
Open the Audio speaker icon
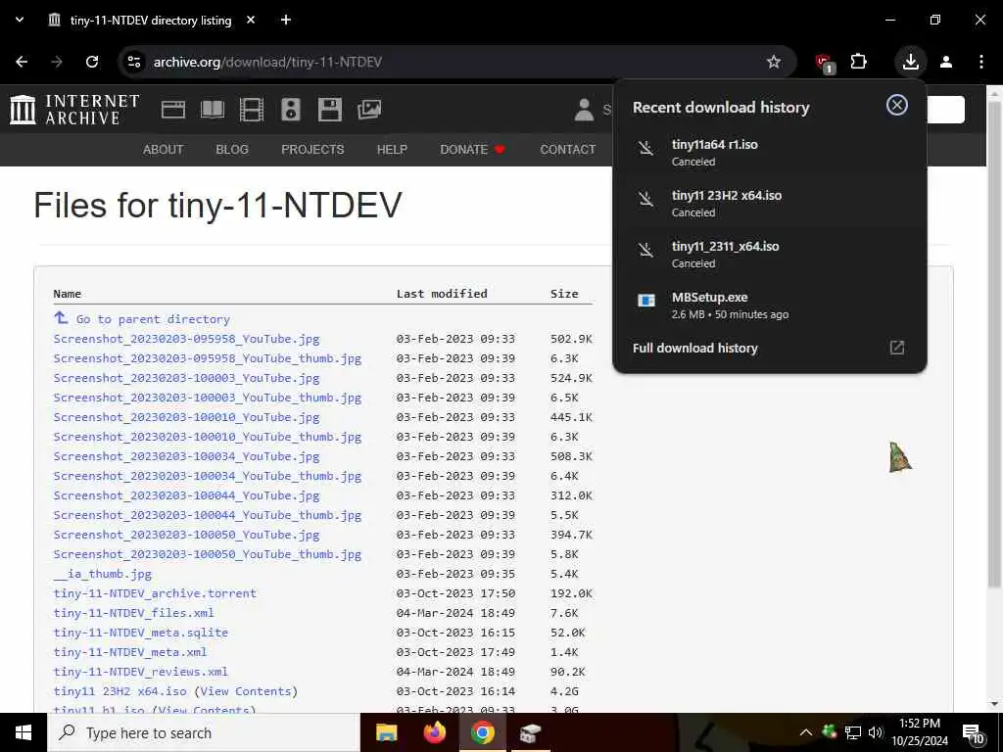tap(290, 110)
